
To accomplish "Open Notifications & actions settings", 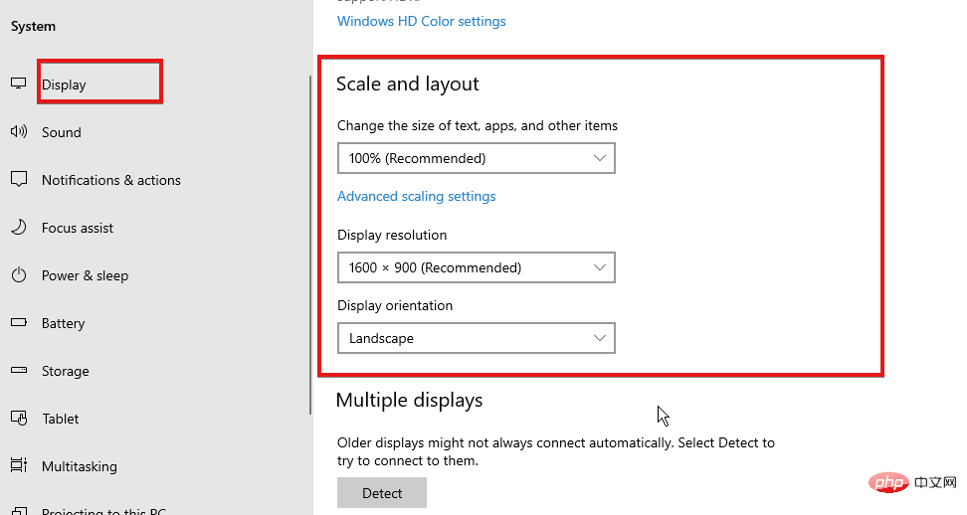I will pos(111,180).
